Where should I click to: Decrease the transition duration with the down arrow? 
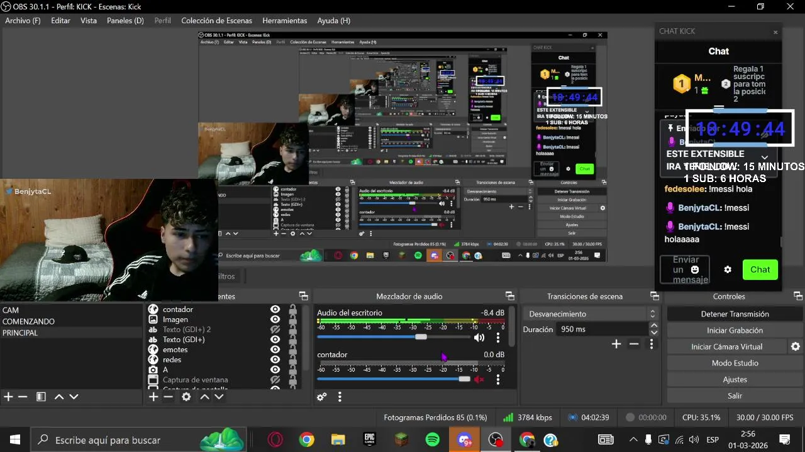654,333
